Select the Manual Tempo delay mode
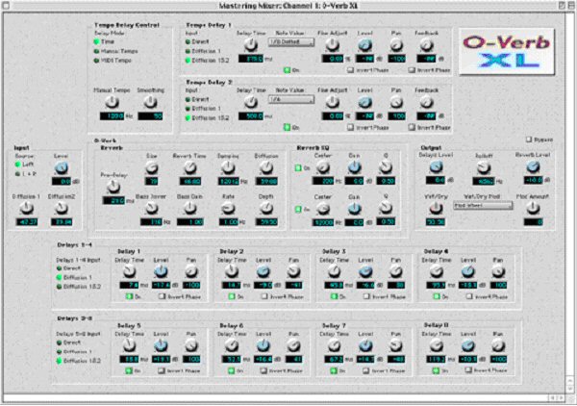Image resolution: width=577 pixels, height=406 pixels. tap(97, 51)
